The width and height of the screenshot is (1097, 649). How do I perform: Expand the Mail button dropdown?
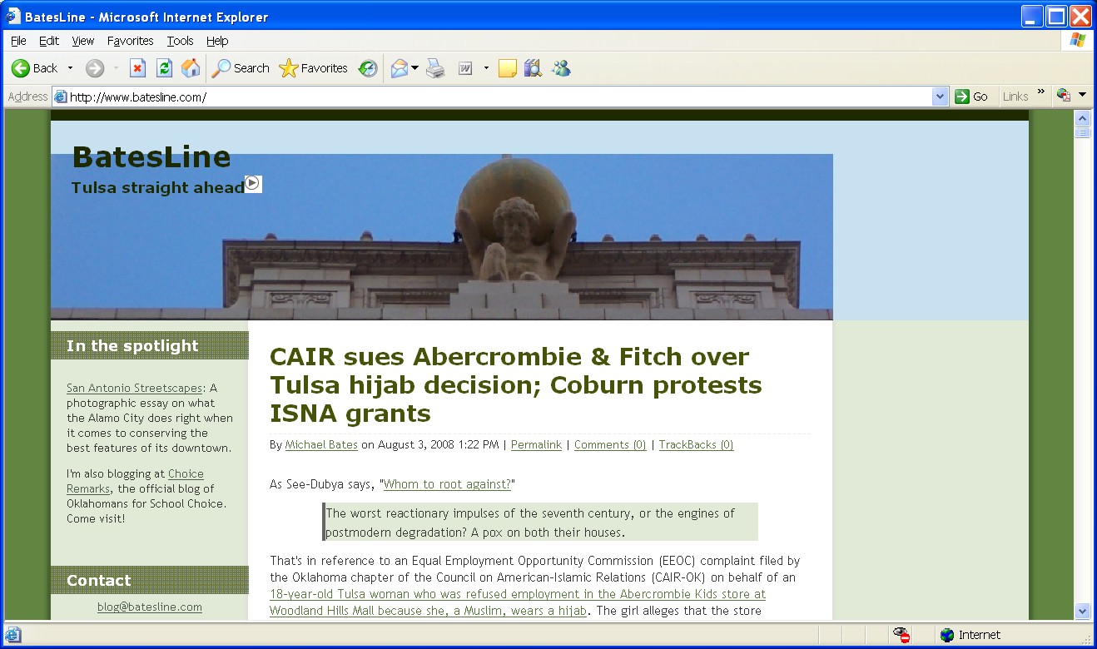pyautogui.click(x=414, y=68)
